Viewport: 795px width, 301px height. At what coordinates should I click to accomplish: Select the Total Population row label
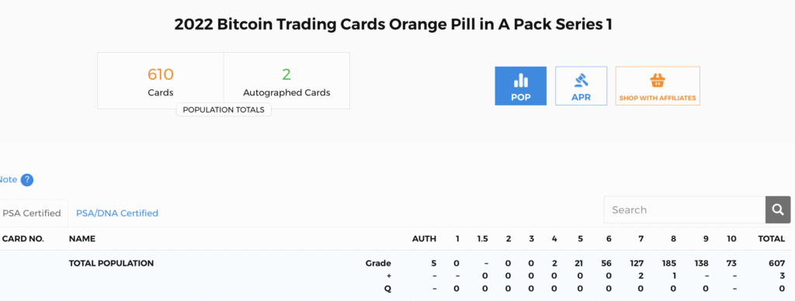click(x=111, y=264)
